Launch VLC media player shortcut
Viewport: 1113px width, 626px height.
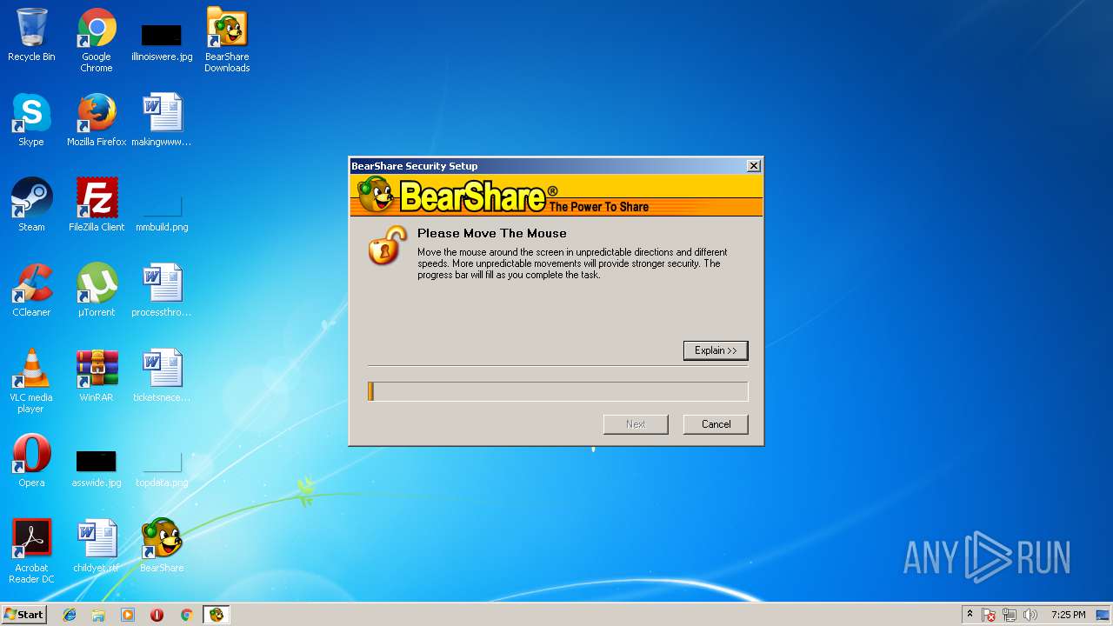pos(31,381)
